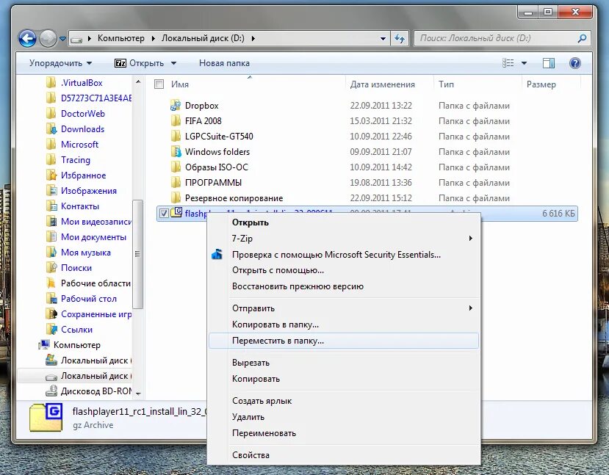Select the Избранное folder icon in sidebar

(51, 175)
